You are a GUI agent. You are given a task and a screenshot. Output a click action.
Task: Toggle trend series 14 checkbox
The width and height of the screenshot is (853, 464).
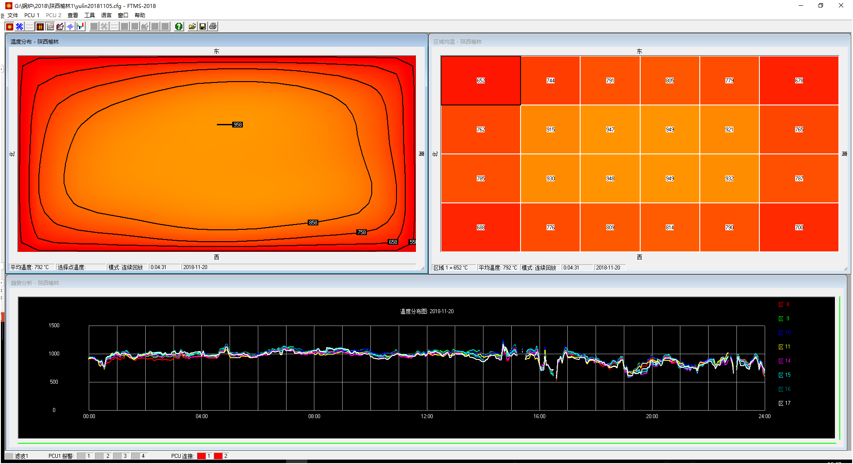[781, 361]
